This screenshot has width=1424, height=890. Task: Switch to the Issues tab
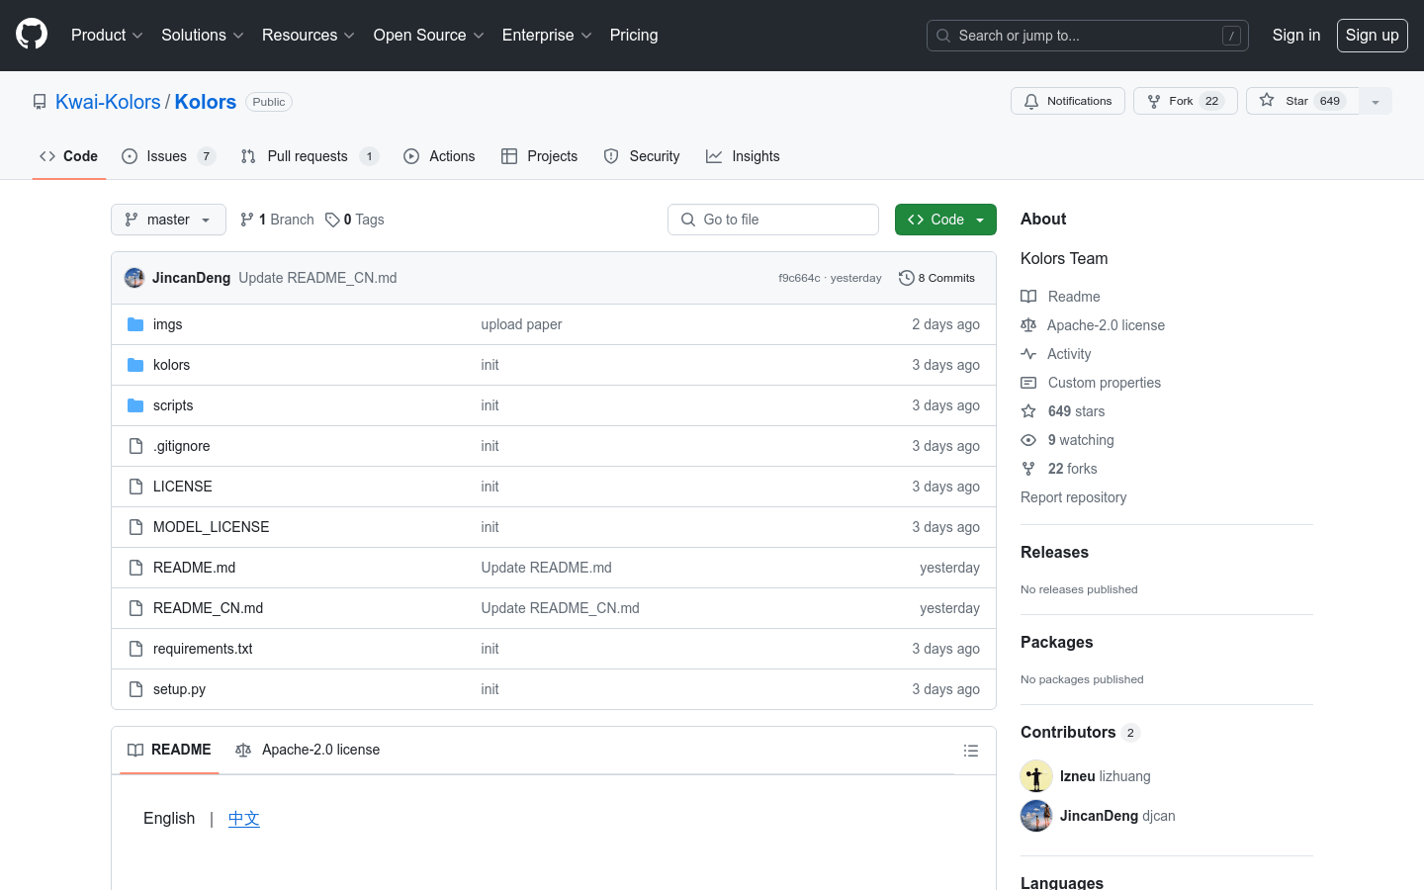(168, 156)
